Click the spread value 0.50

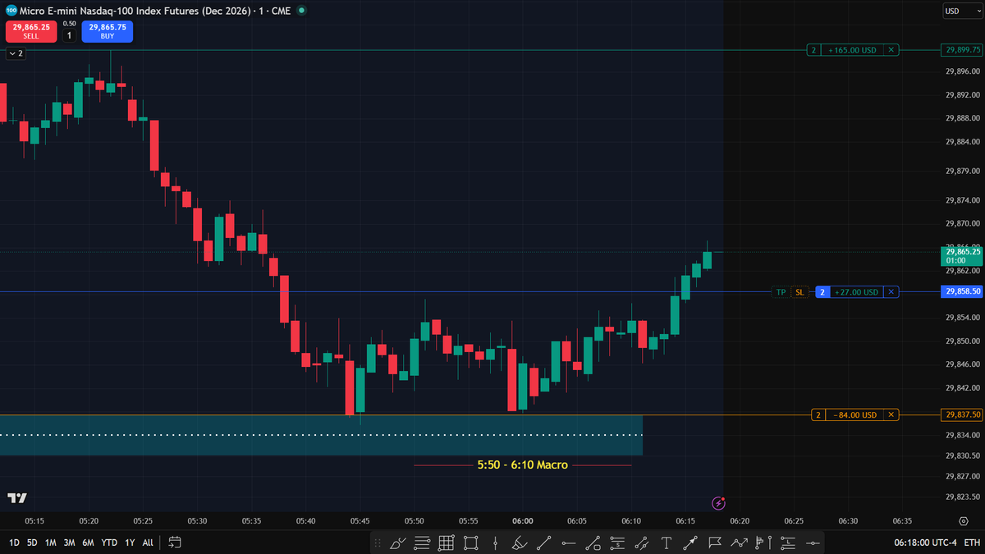click(x=69, y=24)
